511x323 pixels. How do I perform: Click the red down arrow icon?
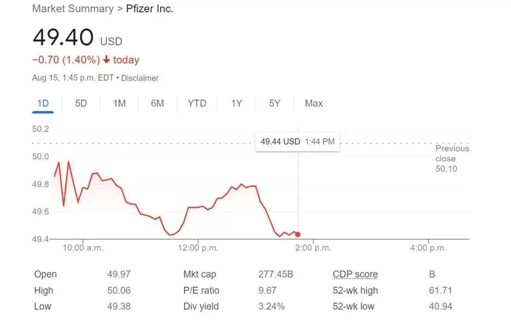pos(106,59)
